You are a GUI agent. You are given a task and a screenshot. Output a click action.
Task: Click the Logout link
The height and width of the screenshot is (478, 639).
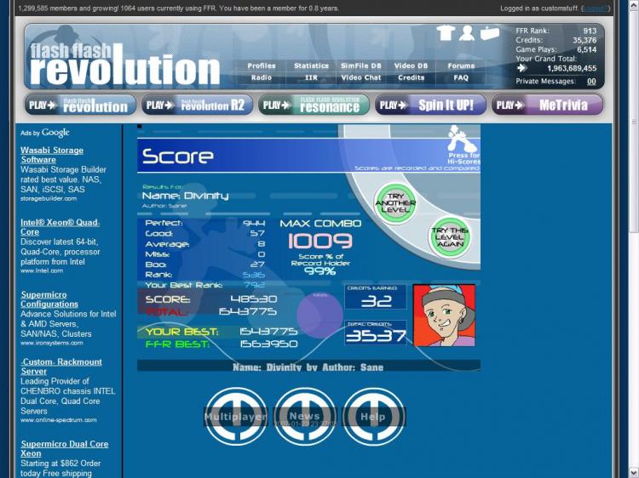point(596,8)
